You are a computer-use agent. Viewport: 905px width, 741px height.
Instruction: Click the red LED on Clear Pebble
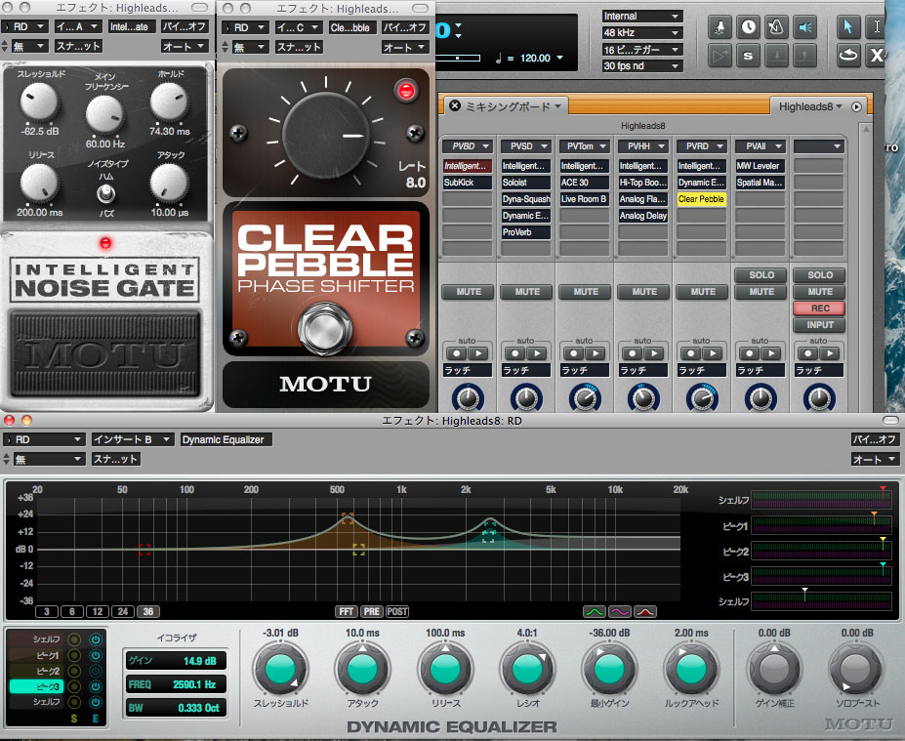point(406,91)
